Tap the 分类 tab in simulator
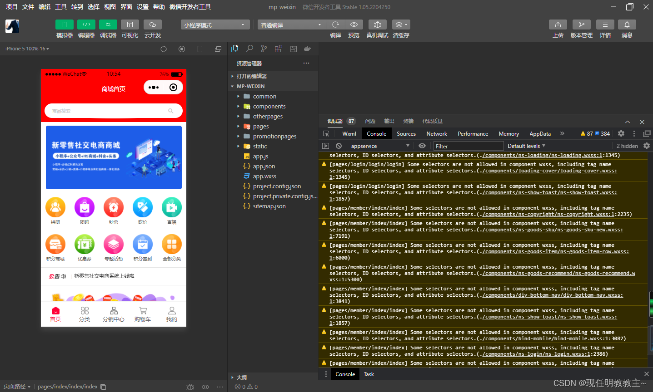Image resolution: width=653 pixels, height=392 pixels. pyautogui.click(x=85, y=314)
